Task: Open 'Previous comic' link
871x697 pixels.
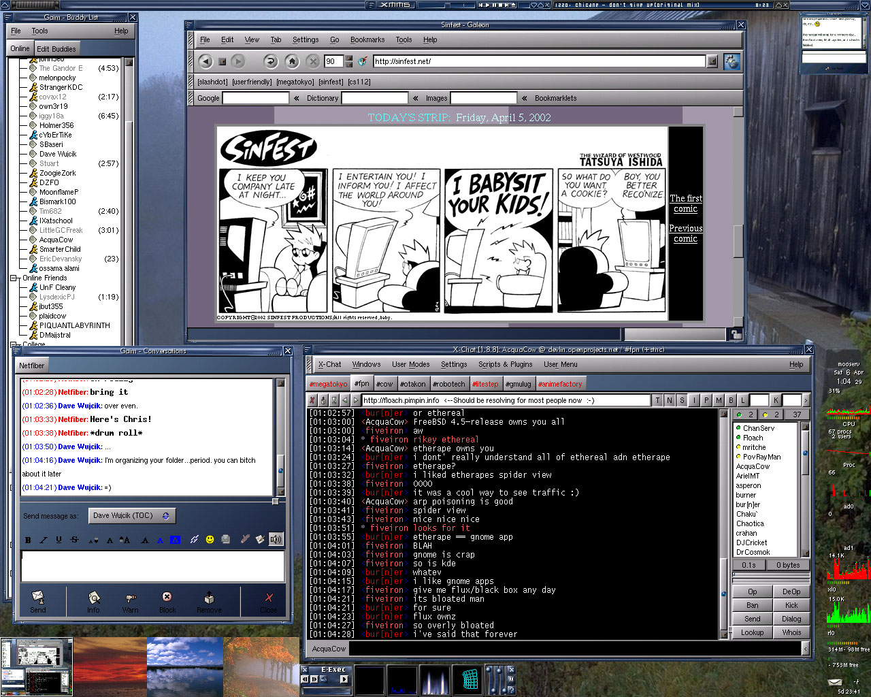Action: [686, 233]
